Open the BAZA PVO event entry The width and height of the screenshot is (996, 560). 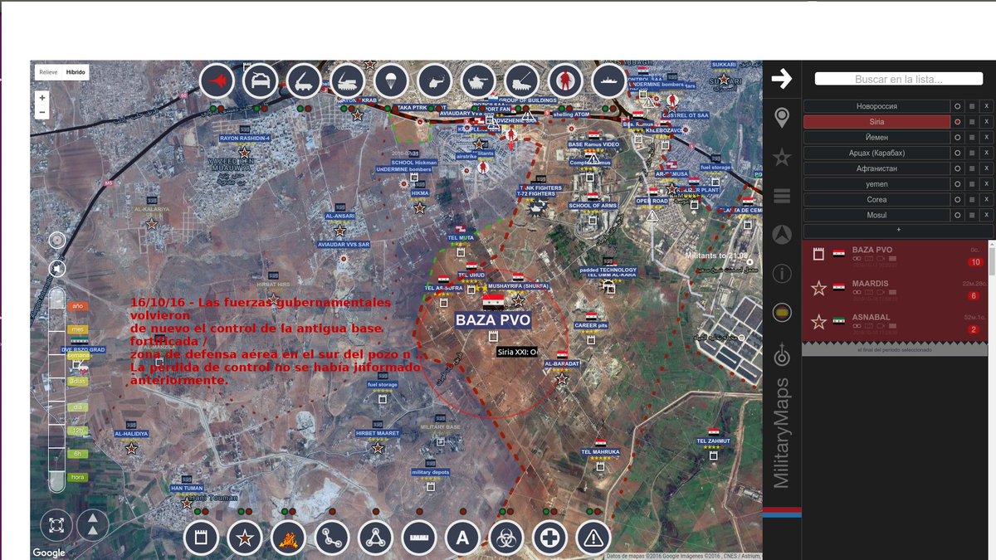coord(895,256)
